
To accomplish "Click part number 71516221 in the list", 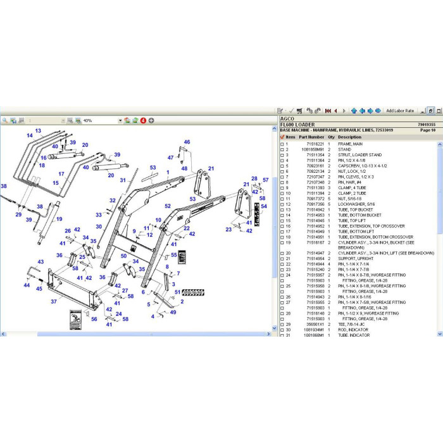I will (315, 144).
